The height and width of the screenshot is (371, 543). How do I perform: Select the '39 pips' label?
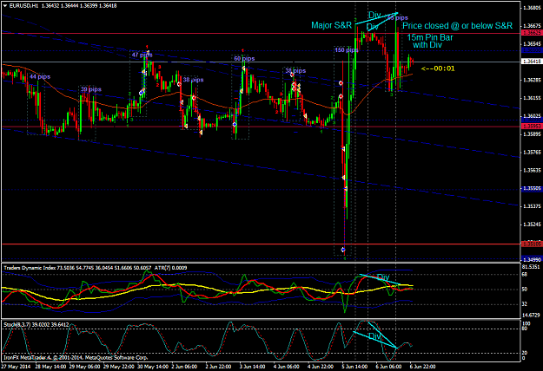pyautogui.click(x=91, y=89)
